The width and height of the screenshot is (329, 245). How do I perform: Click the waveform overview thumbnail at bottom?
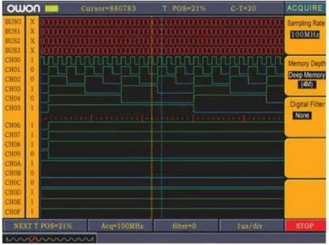click(49, 239)
